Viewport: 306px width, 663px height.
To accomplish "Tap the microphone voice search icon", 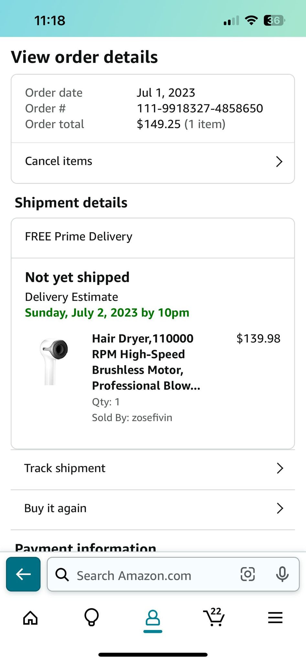I will (x=282, y=574).
